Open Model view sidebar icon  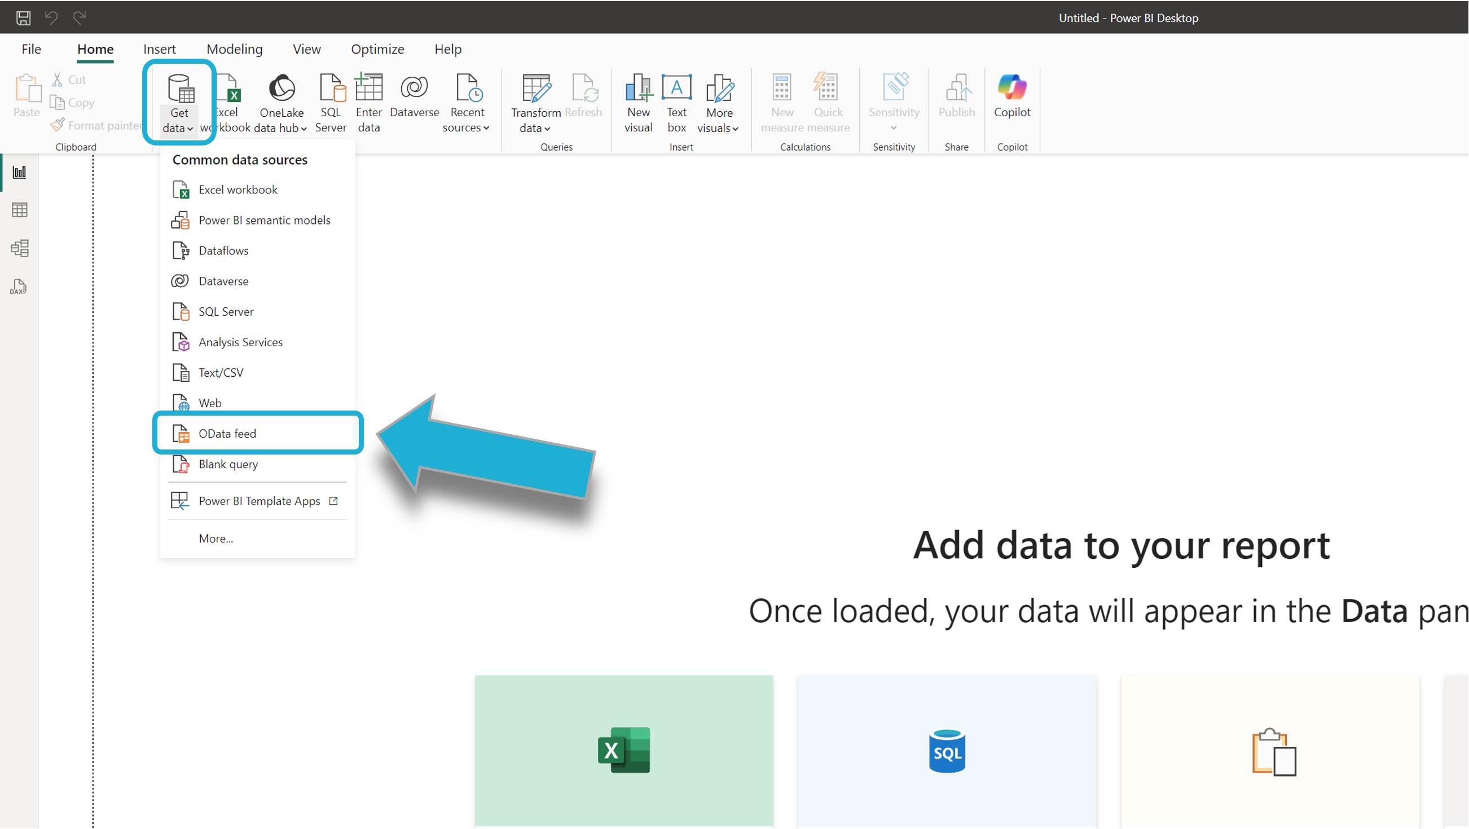pyautogui.click(x=19, y=248)
